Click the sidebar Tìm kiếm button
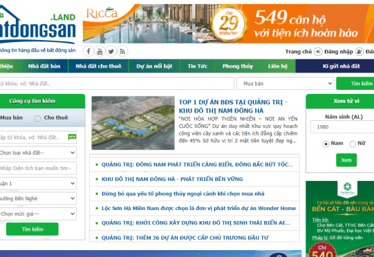Image resolution: width=374 pixels, height=257 pixels. click(x=32, y=229)
